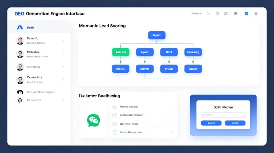Click the last grey icon in header
This screenshot has width=274, height=153.
(256, 13)
